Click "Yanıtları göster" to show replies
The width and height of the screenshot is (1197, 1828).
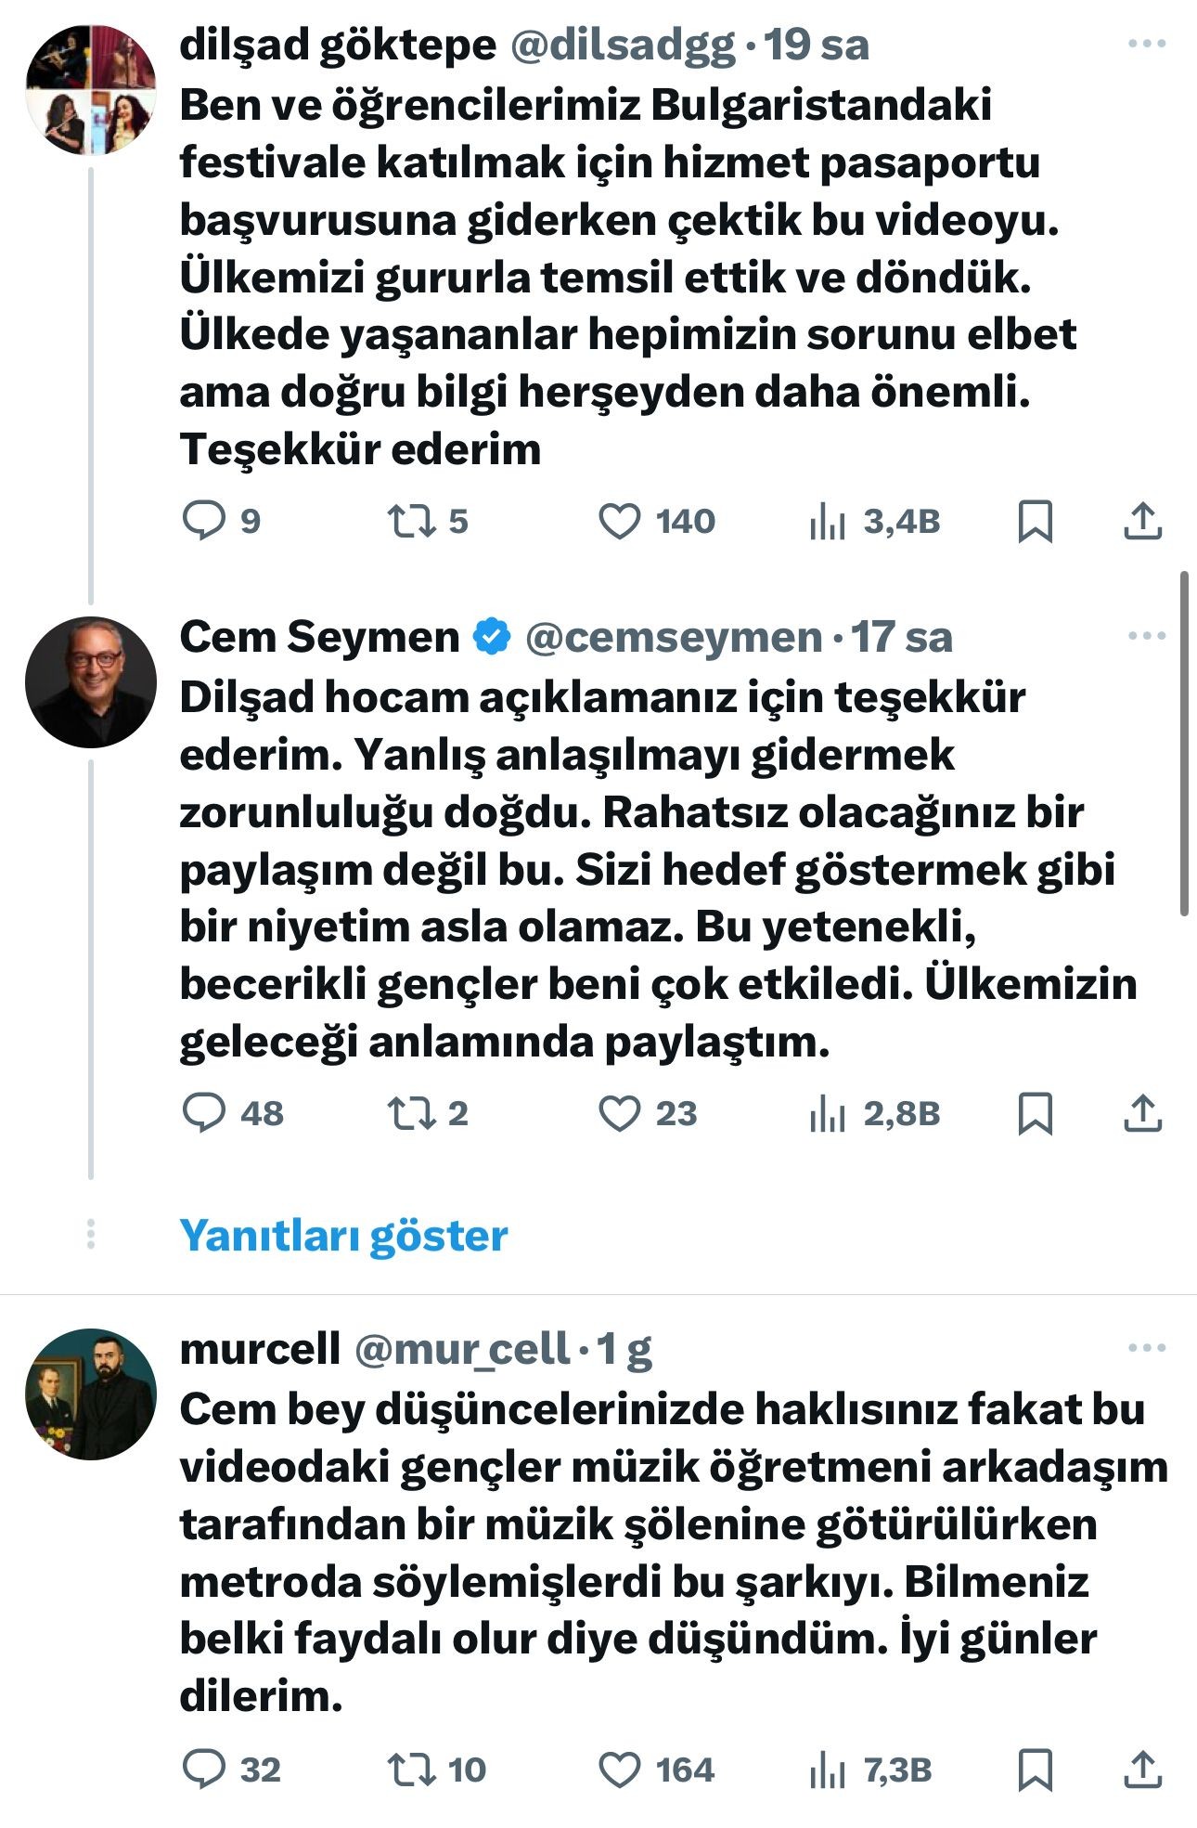coord(343,1236)
